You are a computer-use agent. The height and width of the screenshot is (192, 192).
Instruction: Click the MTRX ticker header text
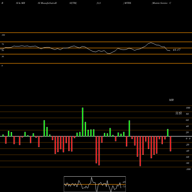(127, 3)
